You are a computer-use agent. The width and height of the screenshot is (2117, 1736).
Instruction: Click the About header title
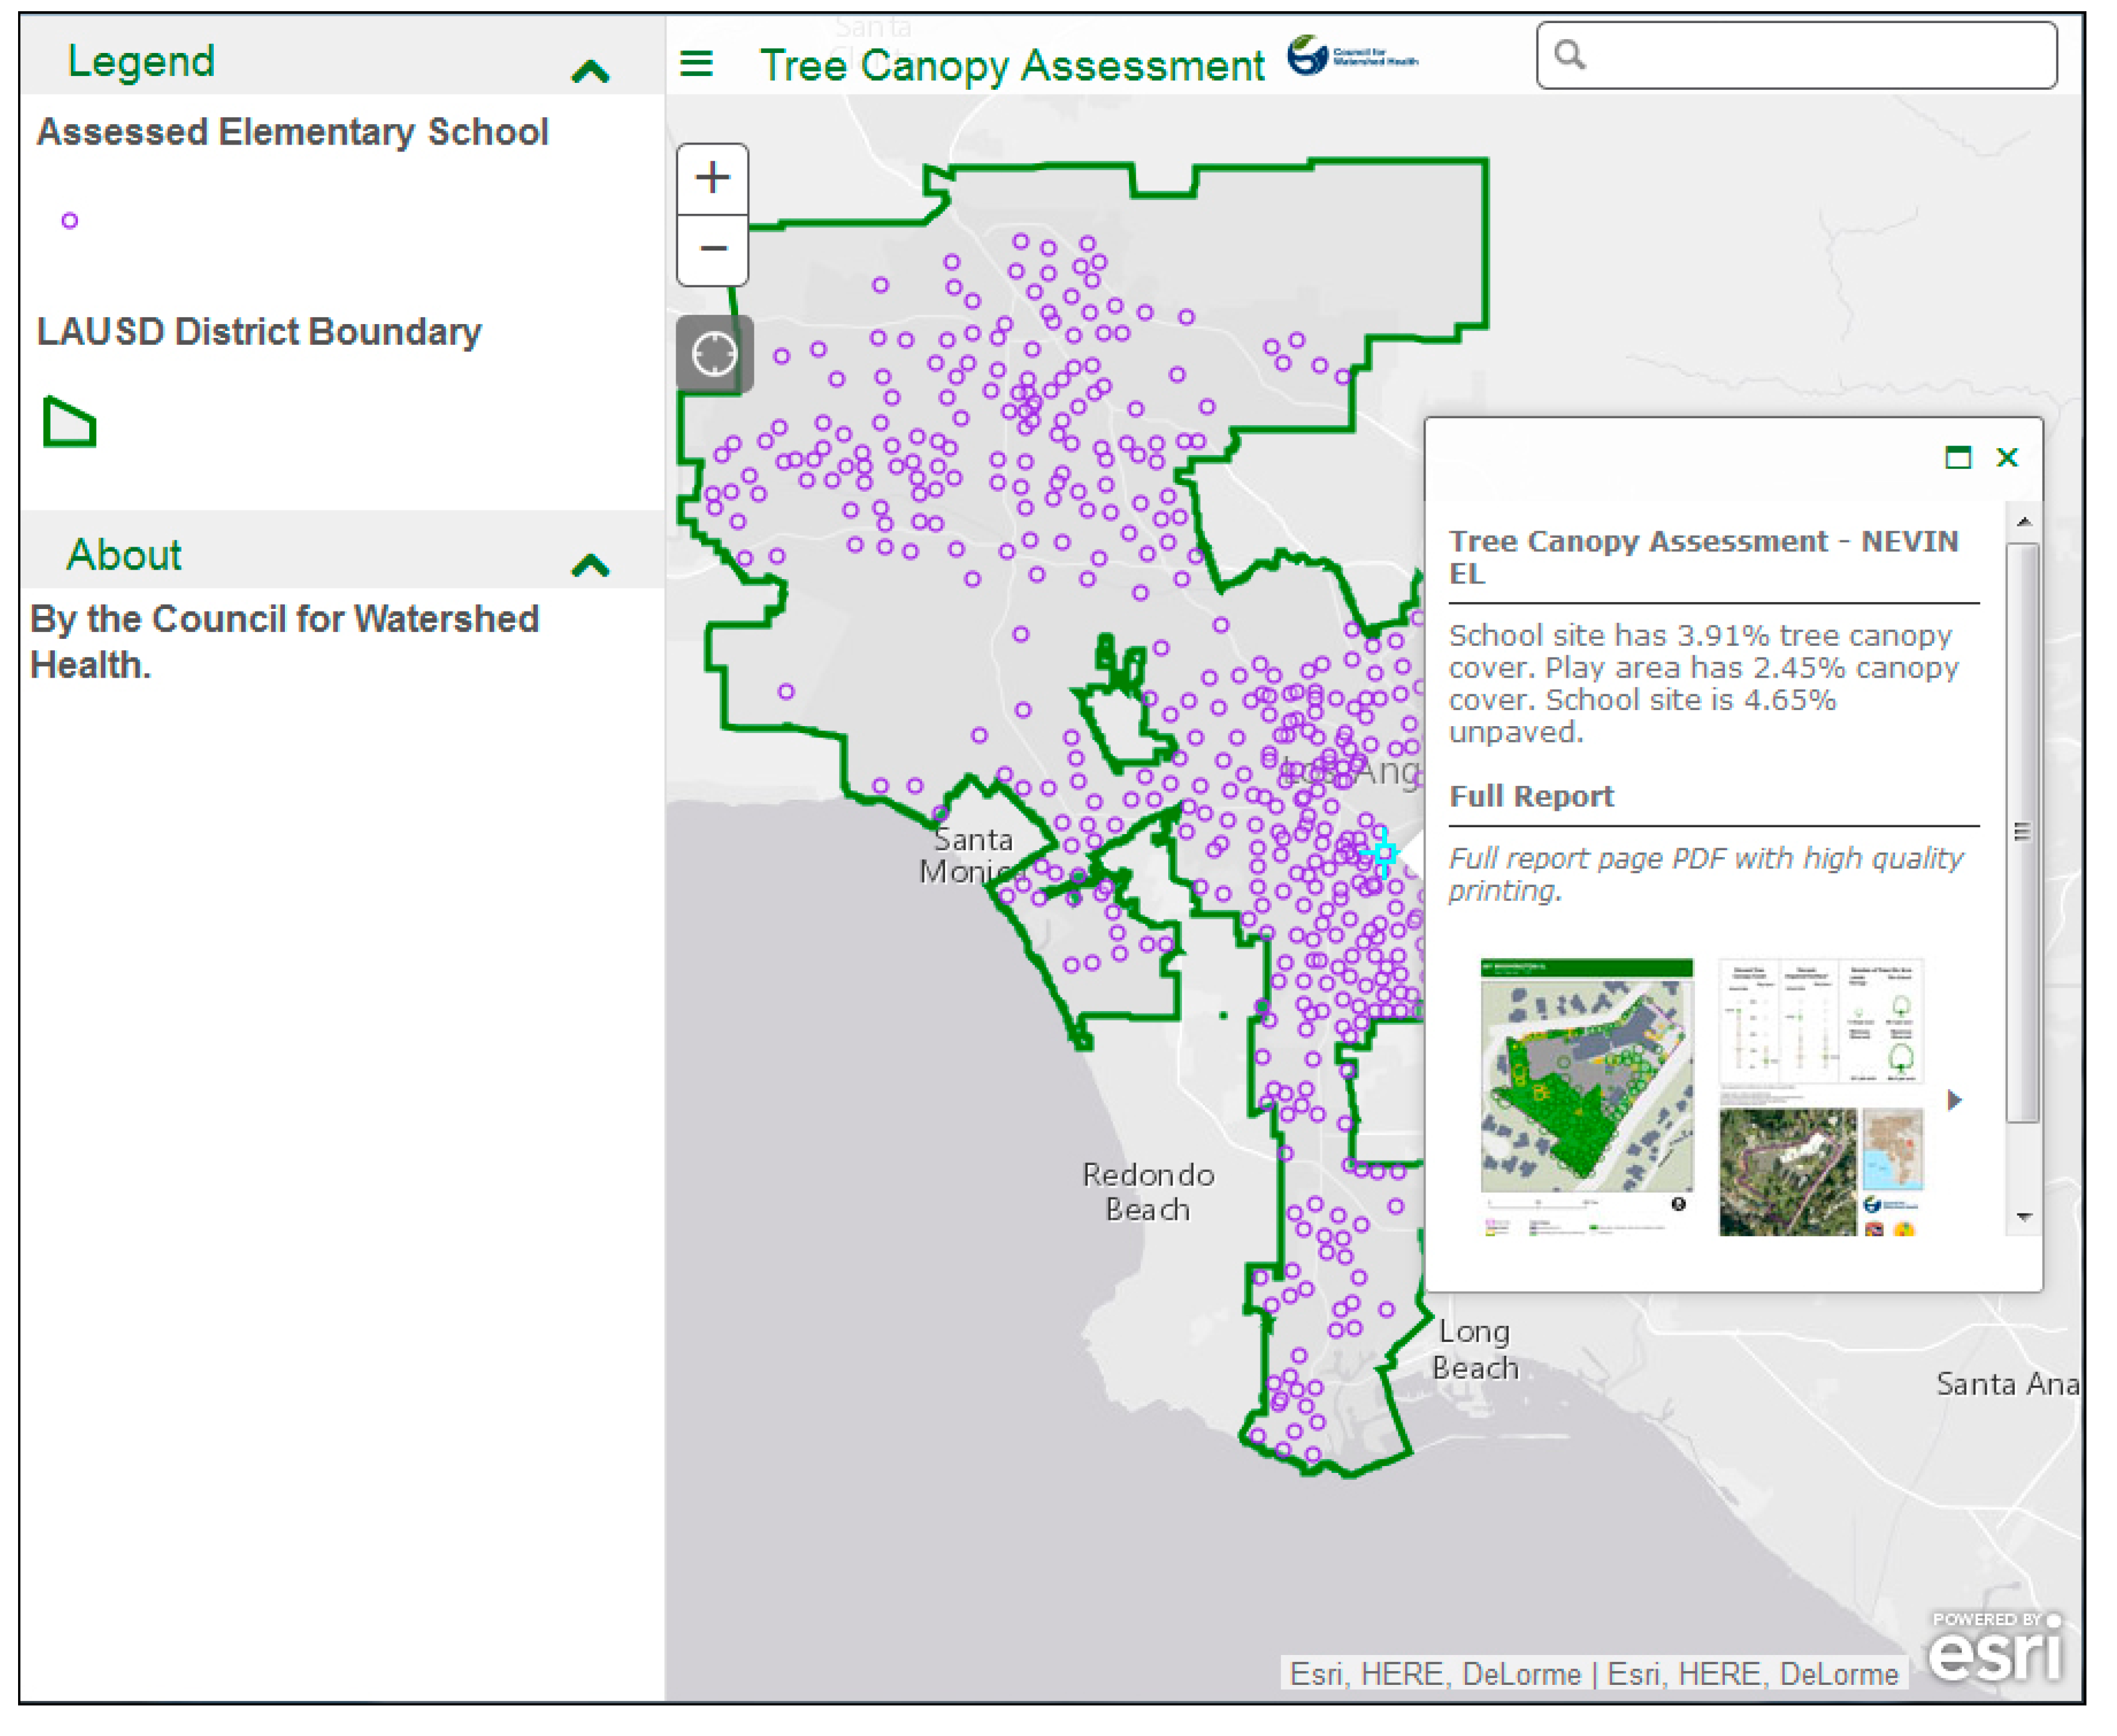click(x=124, y=555)
